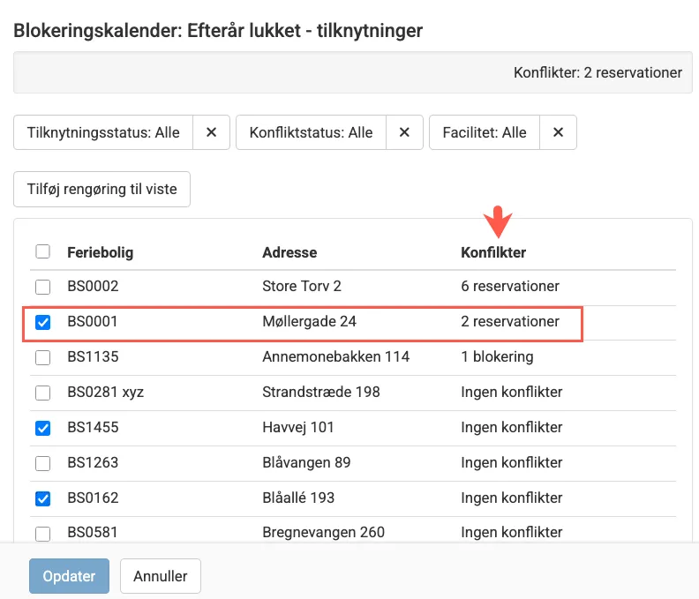Clear the Facilitet filter with its X
699x599 pixels.
point(558,132)
